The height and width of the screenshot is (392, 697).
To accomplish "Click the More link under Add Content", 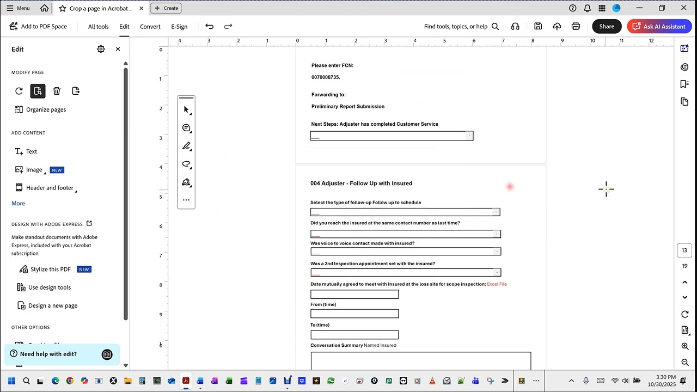I will pyautogui.click(x=18, y=203).
